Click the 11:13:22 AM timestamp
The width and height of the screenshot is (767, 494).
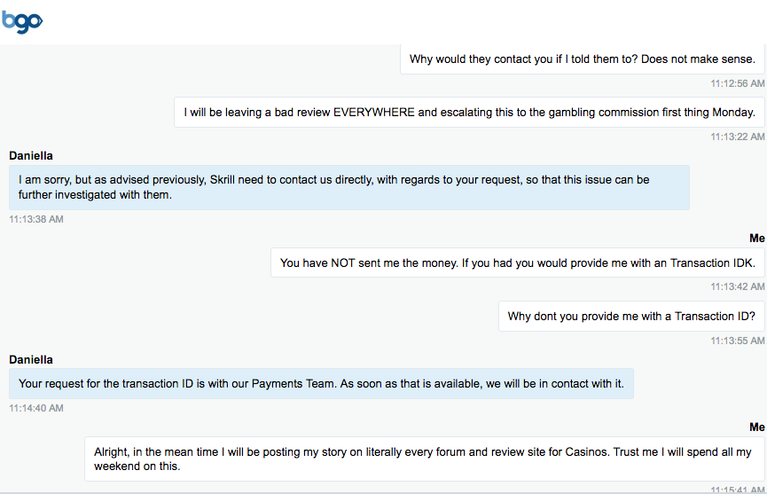[x=737, y=137]
